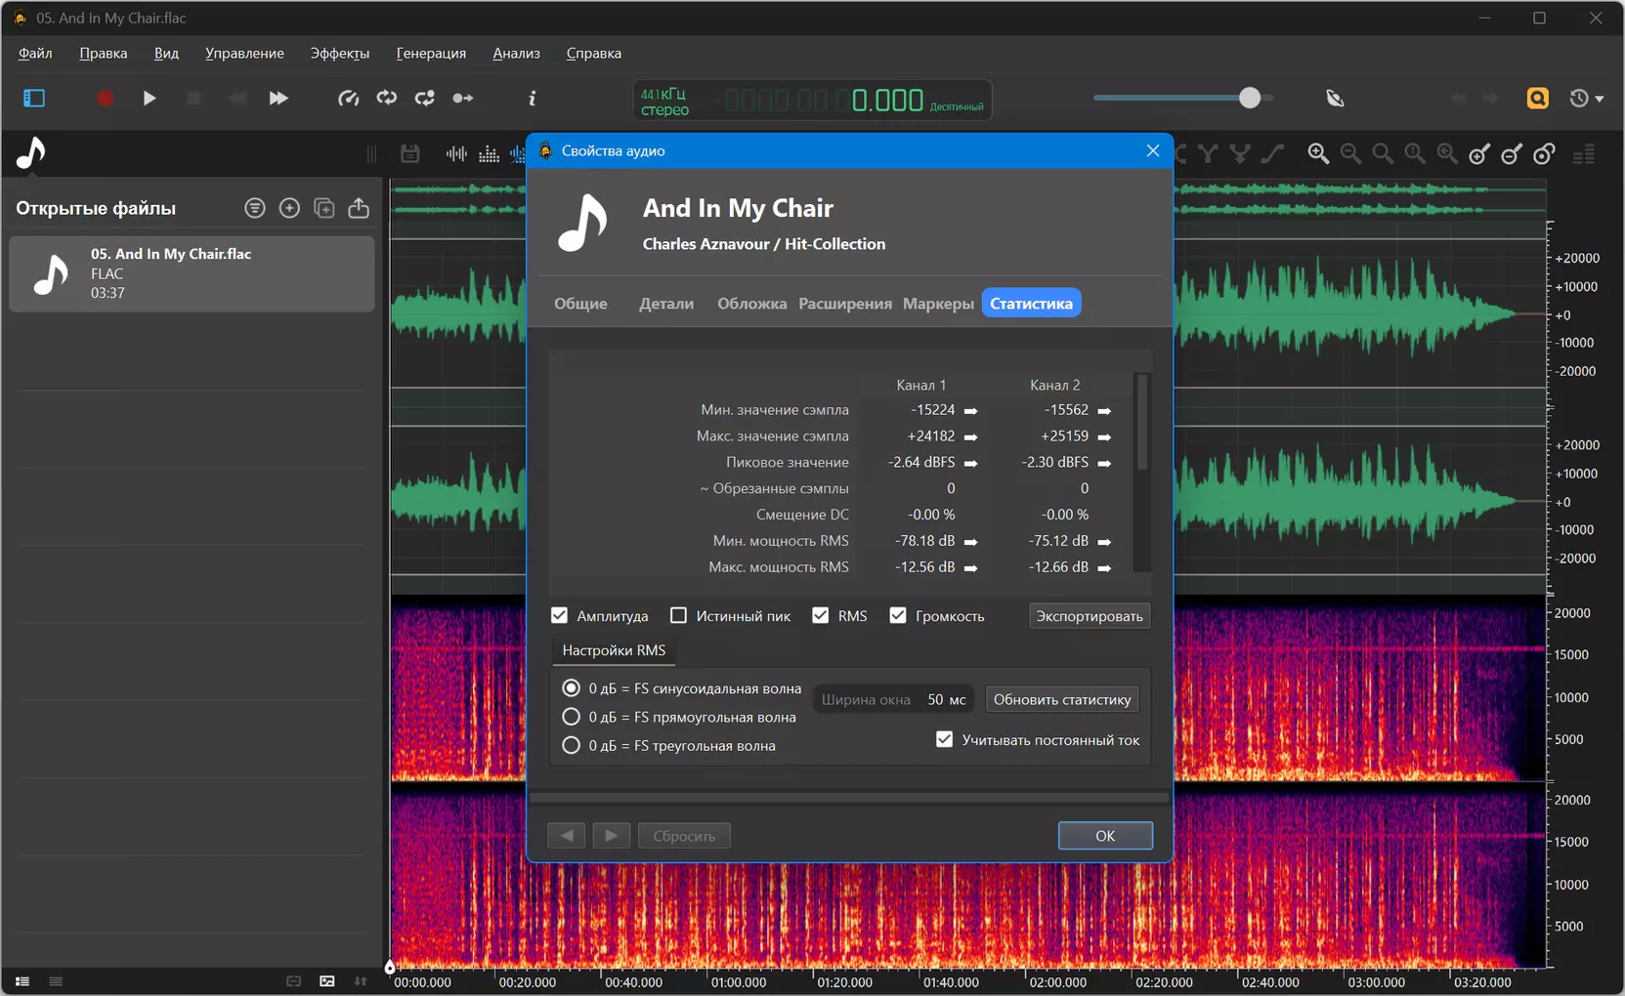
Task: Switch to the Обложка tab
Action: pyautogui.click(x=751, y=304)
